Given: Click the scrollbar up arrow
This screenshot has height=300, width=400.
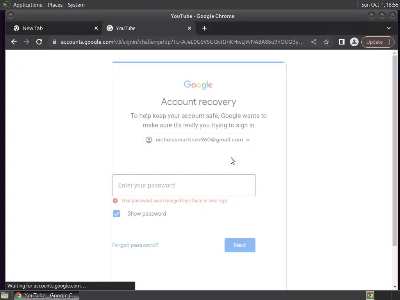Looking at the screenshot, I should (395, 53).
